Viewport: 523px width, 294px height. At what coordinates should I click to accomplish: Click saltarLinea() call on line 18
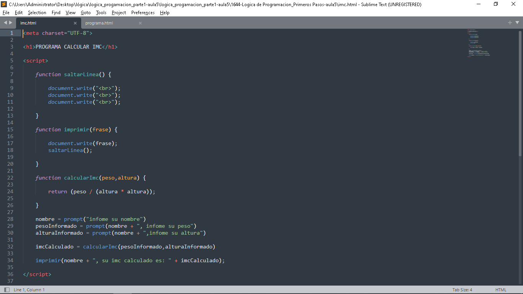click(x=70, y=150)
